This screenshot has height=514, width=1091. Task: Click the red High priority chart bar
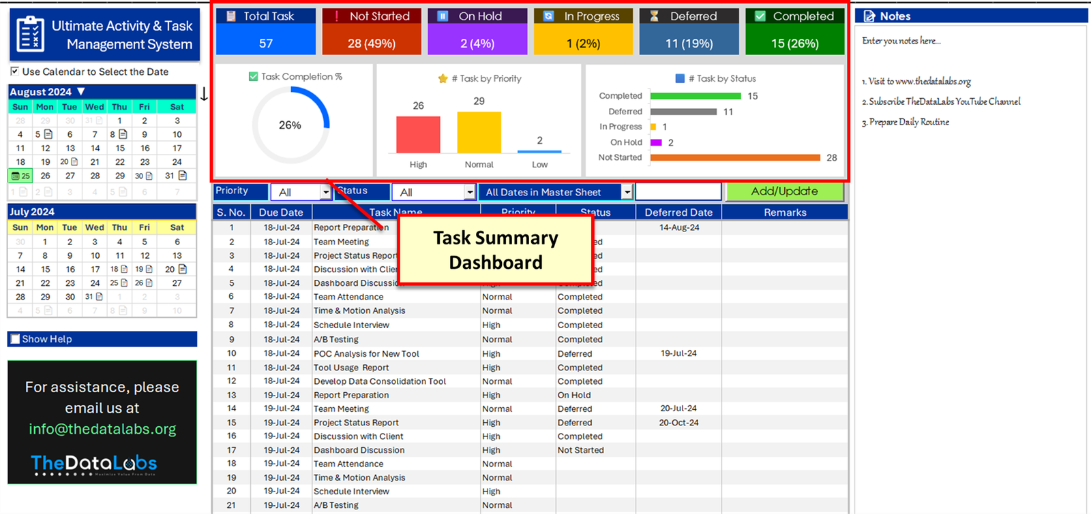(x=418, y=134)
